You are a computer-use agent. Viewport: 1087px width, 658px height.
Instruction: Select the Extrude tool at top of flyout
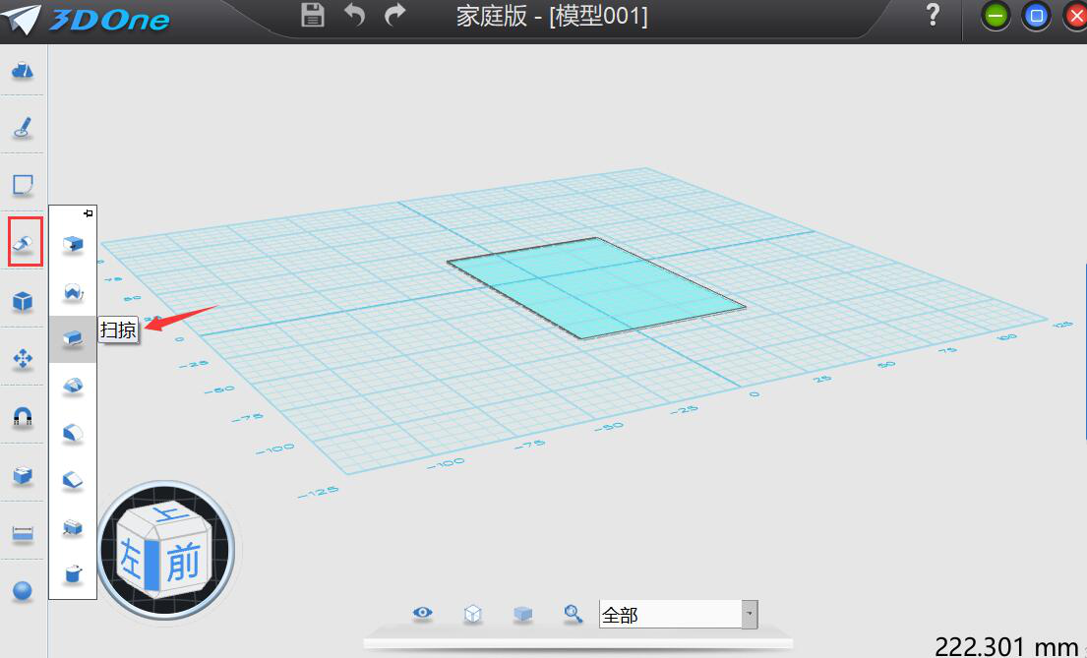(x=73, y=243)
